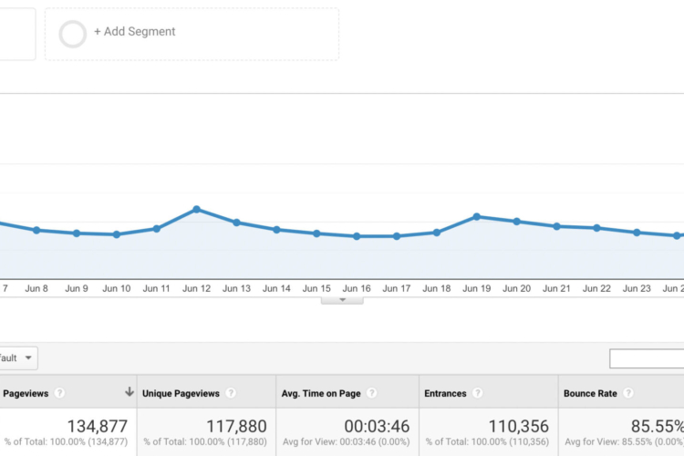Click the help icon next to Pageviews
This screenshot has height=456, width=684.
[59, 393]
